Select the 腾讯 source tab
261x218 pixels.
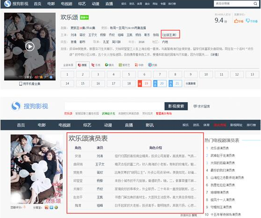coord(110,65)
